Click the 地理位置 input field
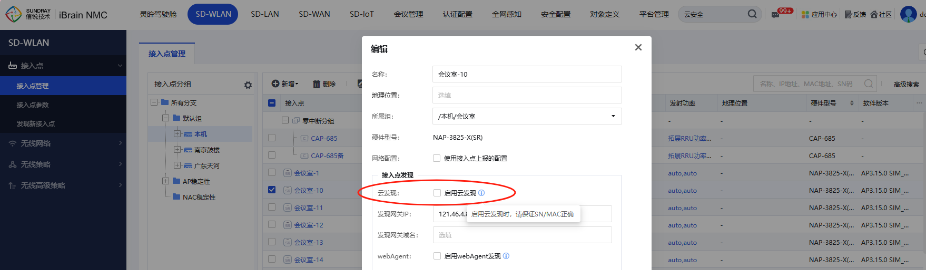Viewport: 926px width, 270px height. click(x=527, y=95)
